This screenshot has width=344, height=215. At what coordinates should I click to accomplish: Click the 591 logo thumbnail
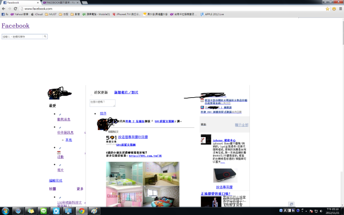click(x=111, y=140)
